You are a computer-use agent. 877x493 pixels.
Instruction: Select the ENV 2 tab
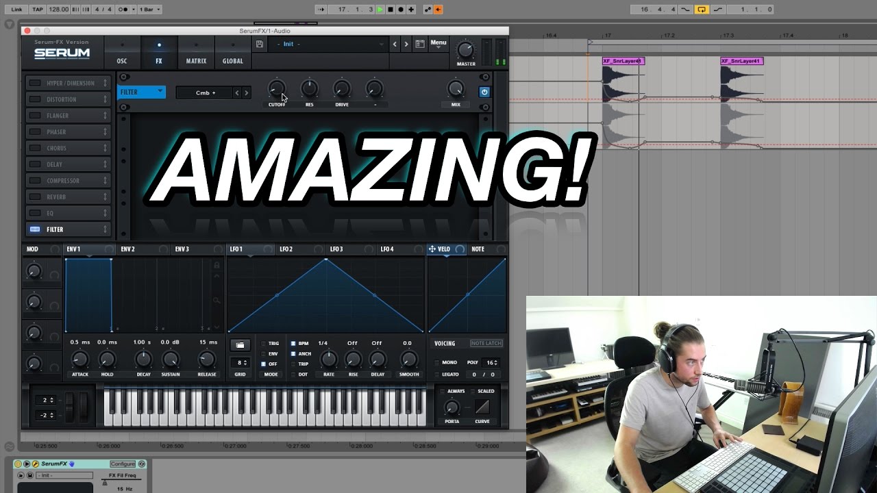pos(143,249)
